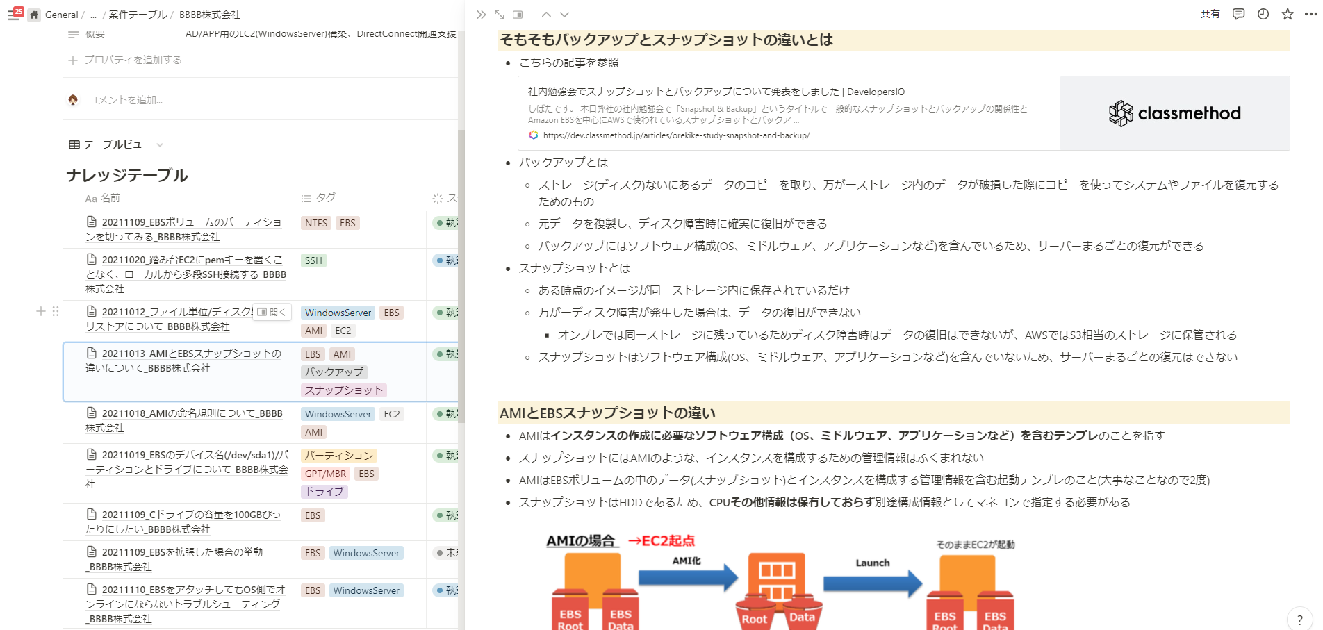Open the sidebar menu icon with 25 badge
This screenshot has height=630, width=1323.
(15, 14)
